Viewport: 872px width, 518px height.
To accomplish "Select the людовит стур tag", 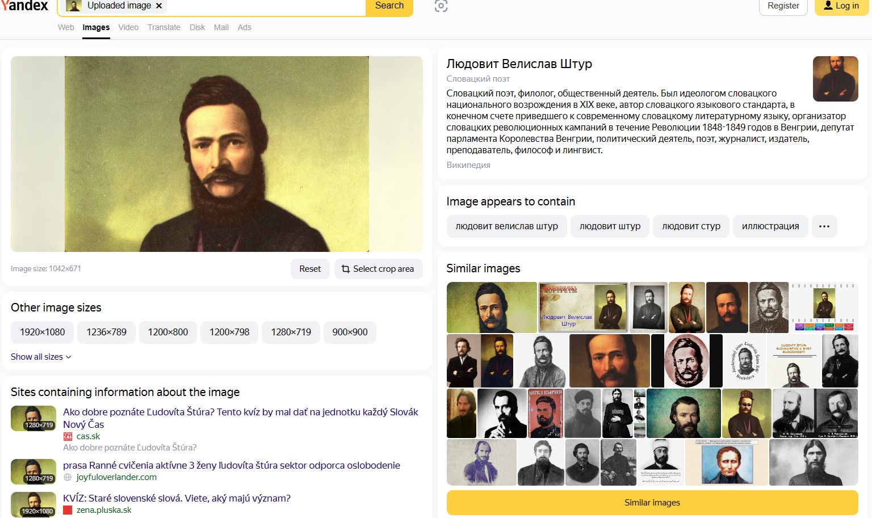I will (x=691, y=226).
